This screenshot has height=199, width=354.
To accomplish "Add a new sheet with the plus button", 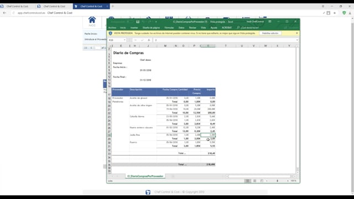I will 173,176.
